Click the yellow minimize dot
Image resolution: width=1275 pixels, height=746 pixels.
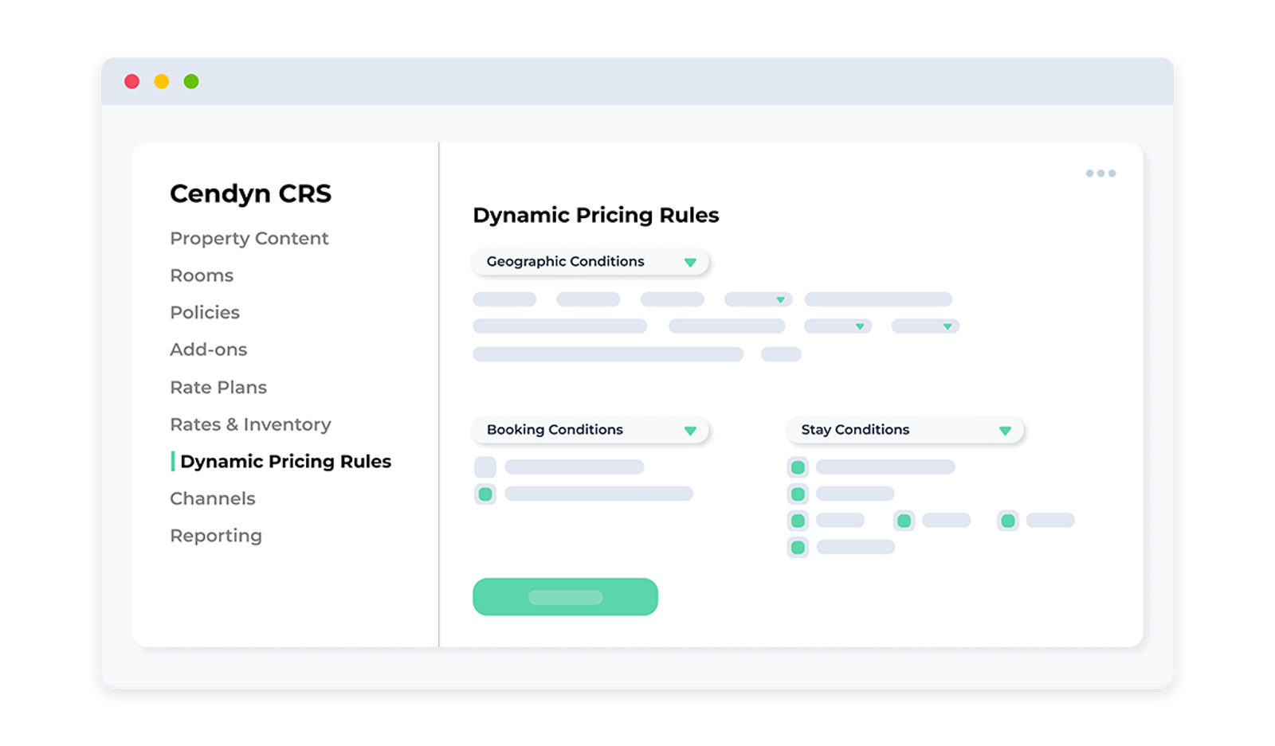(x=162, y=81)
